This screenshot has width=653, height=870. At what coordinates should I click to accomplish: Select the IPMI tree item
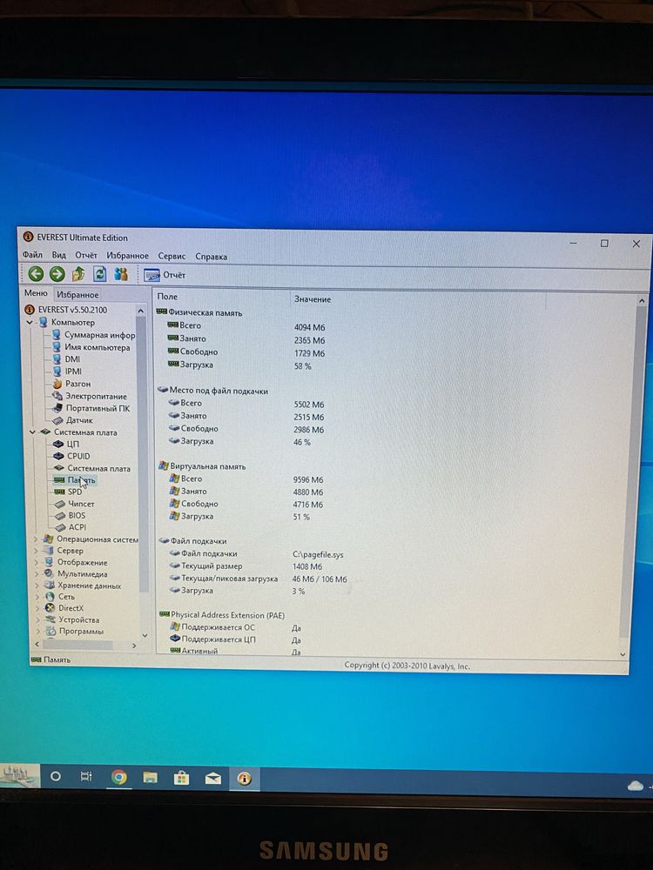[x=67, y=371]
